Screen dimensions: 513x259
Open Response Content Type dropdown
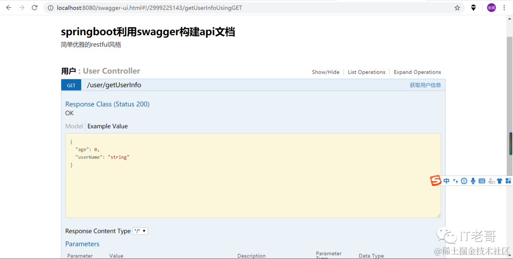[x=140, y=231]
